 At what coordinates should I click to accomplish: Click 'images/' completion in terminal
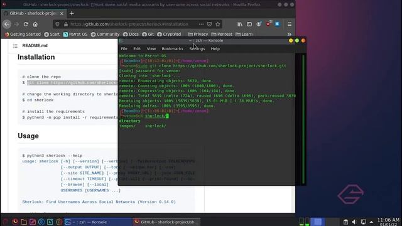point(127,126)
